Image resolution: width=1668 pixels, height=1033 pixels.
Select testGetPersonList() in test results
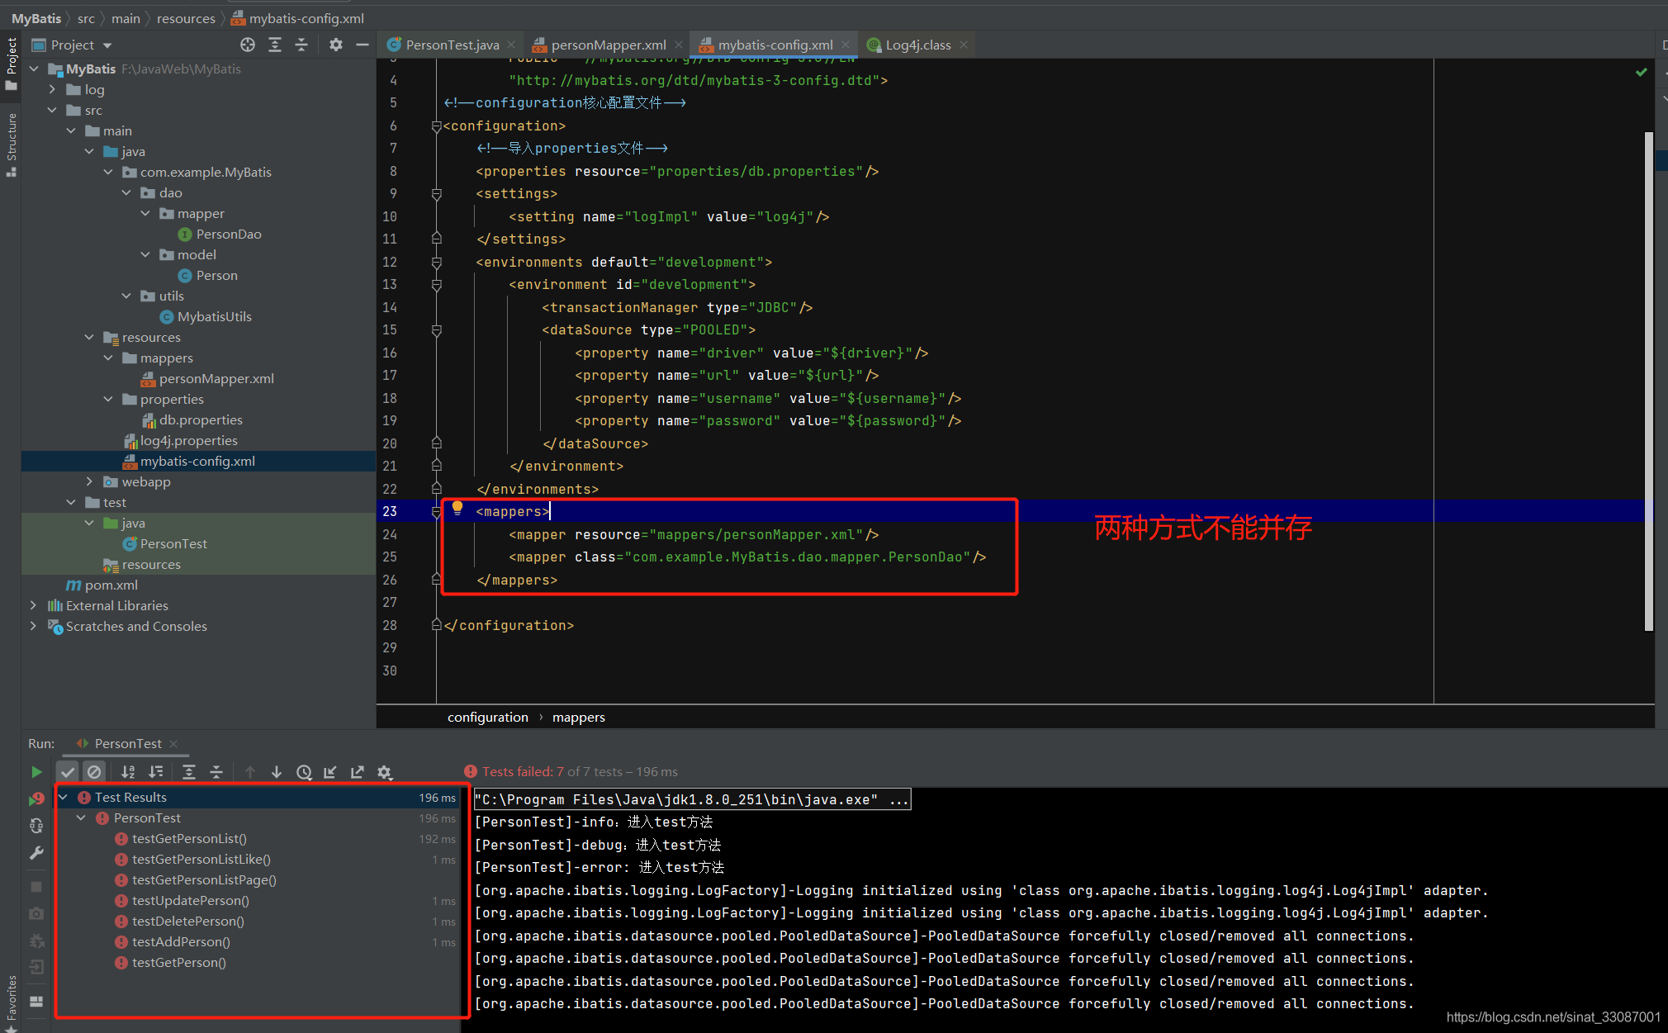pos(189,838)
